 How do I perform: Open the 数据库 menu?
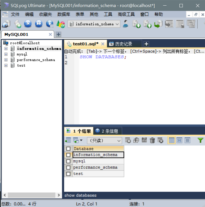coord(64,14)
